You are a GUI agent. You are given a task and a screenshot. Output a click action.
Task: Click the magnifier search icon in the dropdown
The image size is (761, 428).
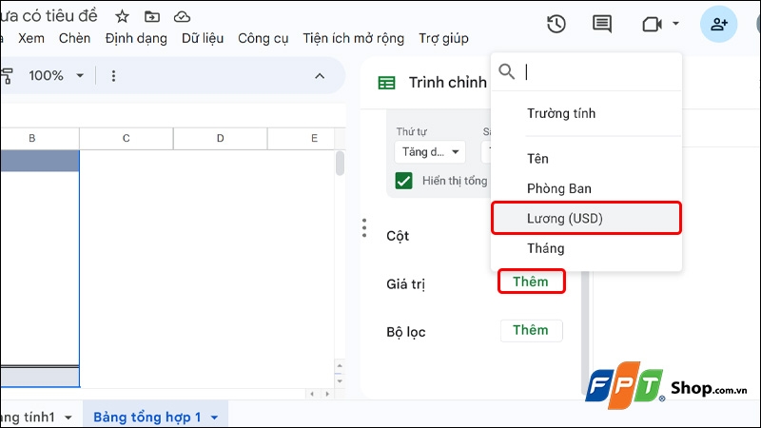tap(507, 71)
